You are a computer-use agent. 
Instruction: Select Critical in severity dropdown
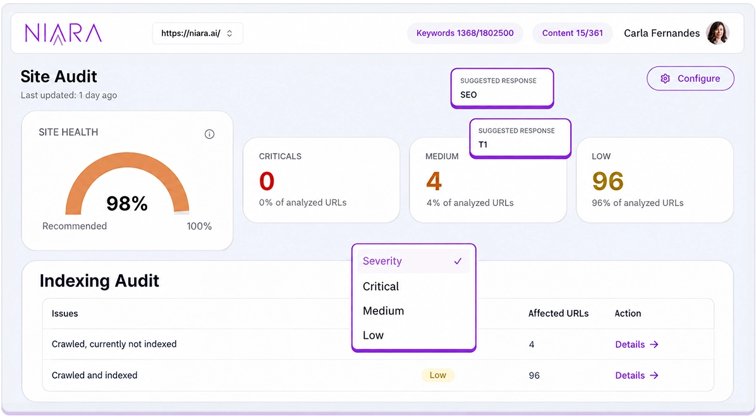coord(413,286)
